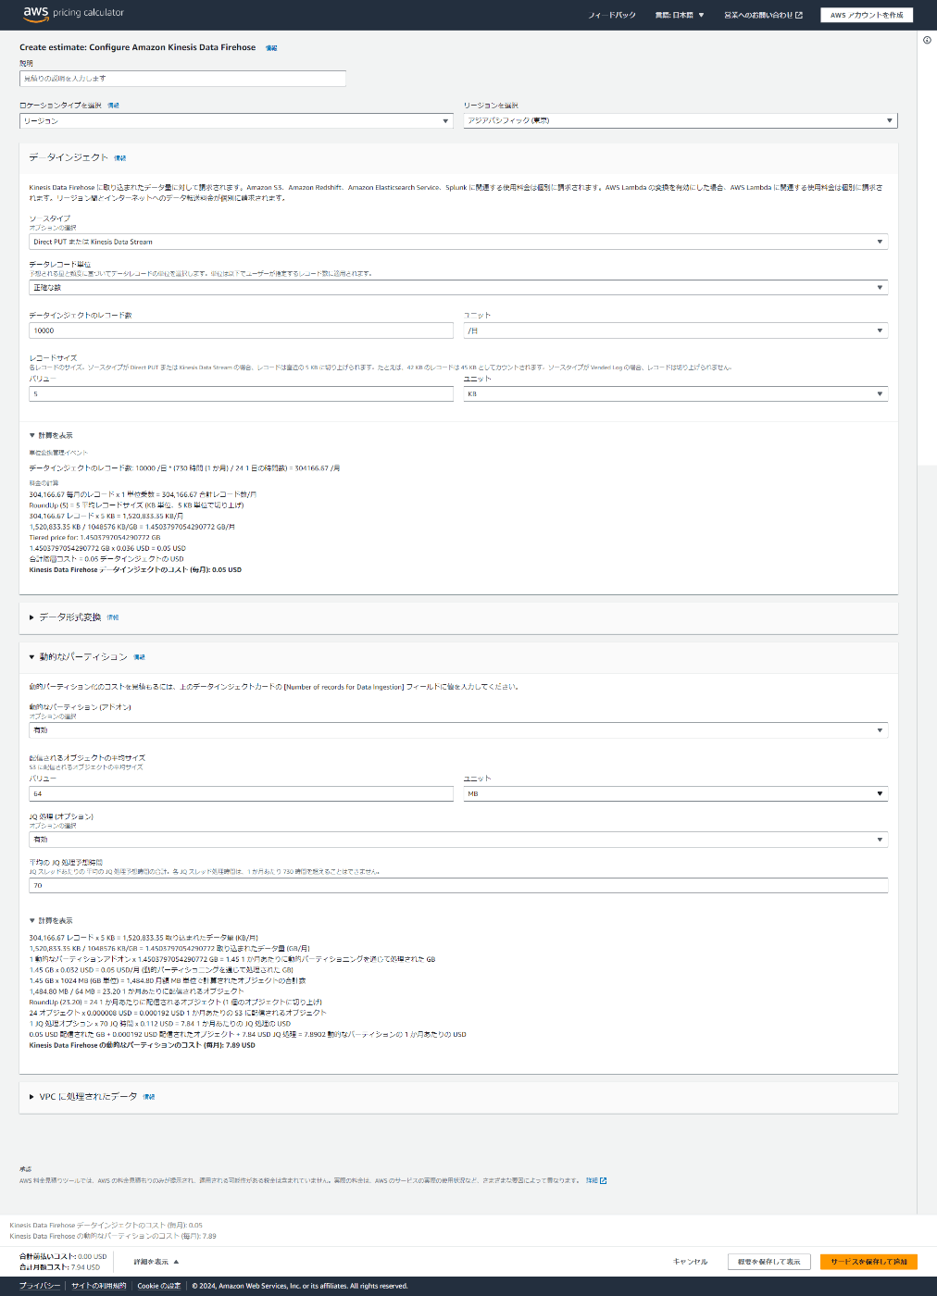Viewport: 937px width, 1296px height.
Task: Select the 合計月間コスト: 7.94 USD text
Action: (59, 1267)
